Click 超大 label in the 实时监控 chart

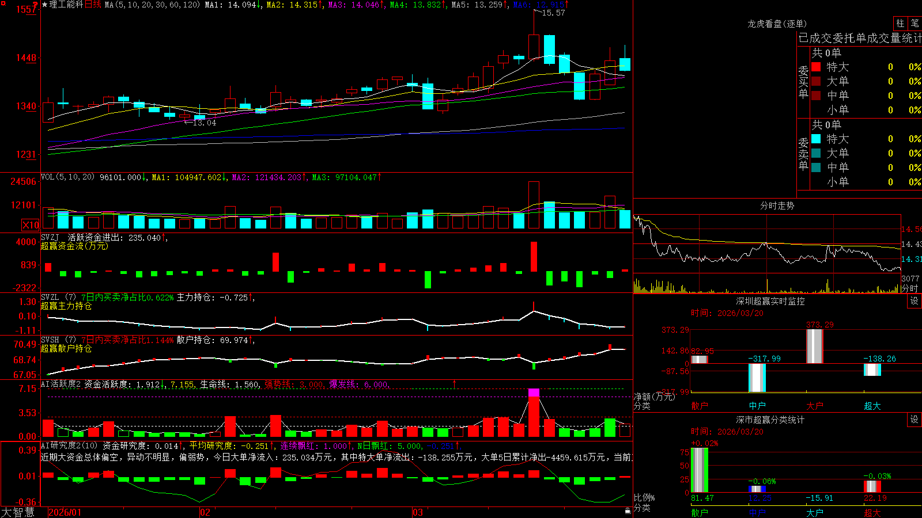coord(872,406)
